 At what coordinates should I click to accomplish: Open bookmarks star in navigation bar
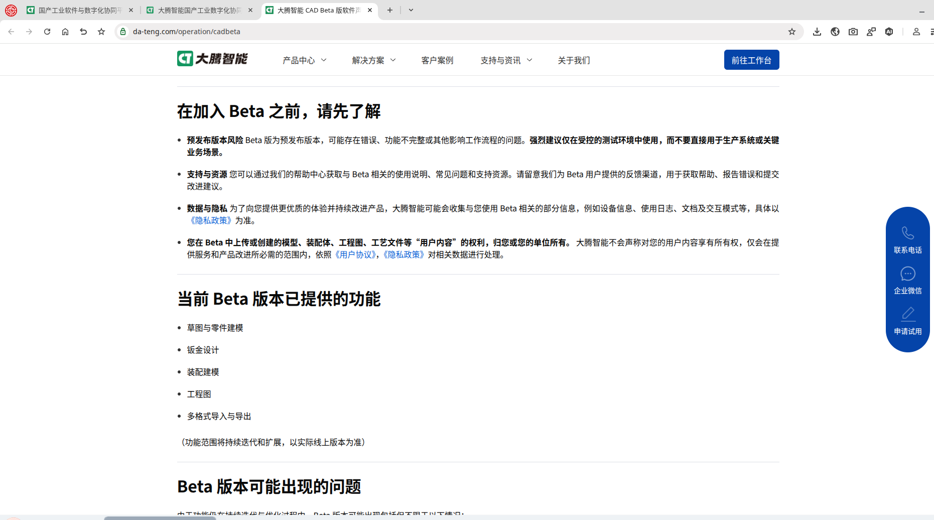(101, 32)
